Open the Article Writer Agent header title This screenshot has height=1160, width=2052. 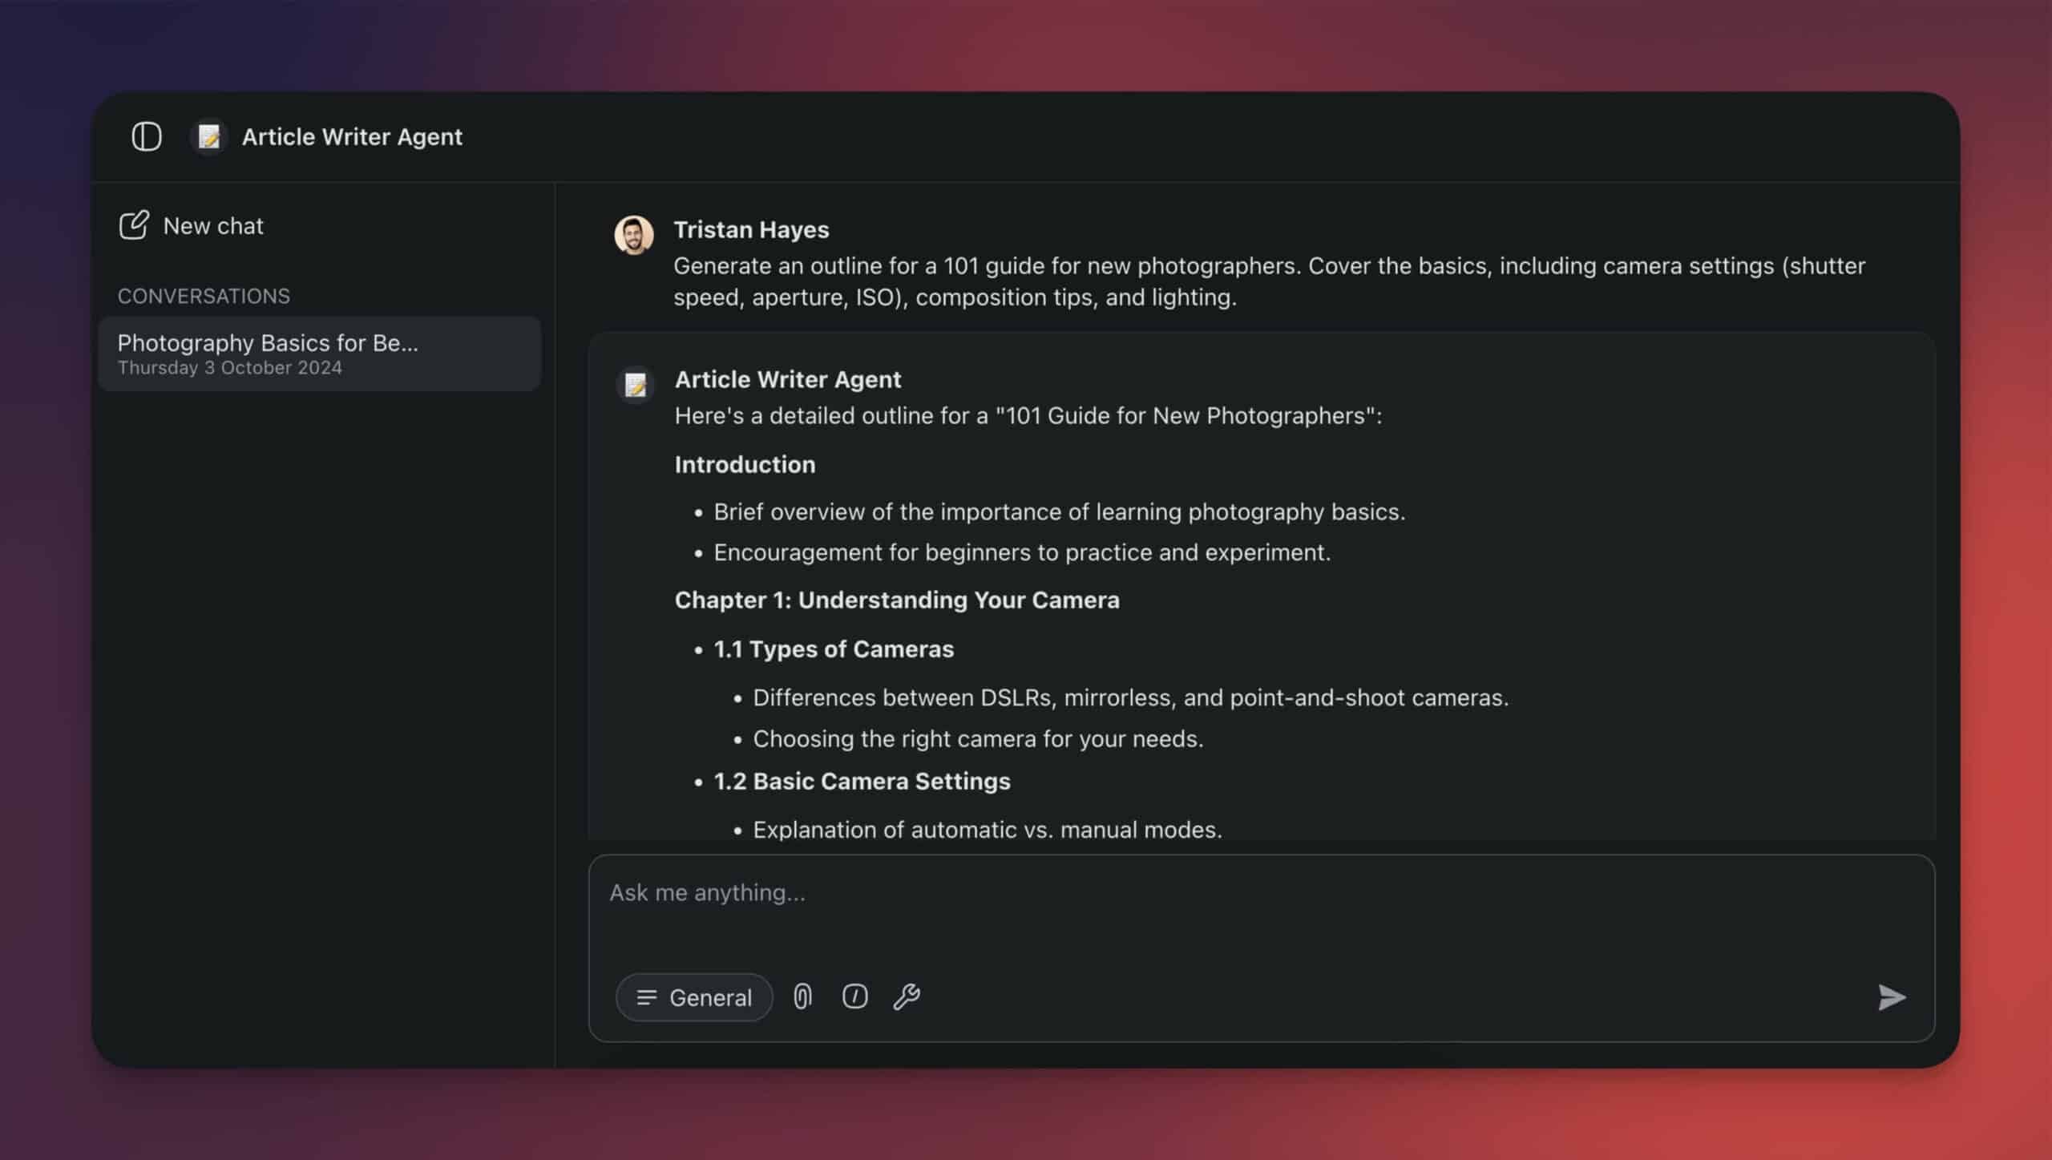coord(352,137)
